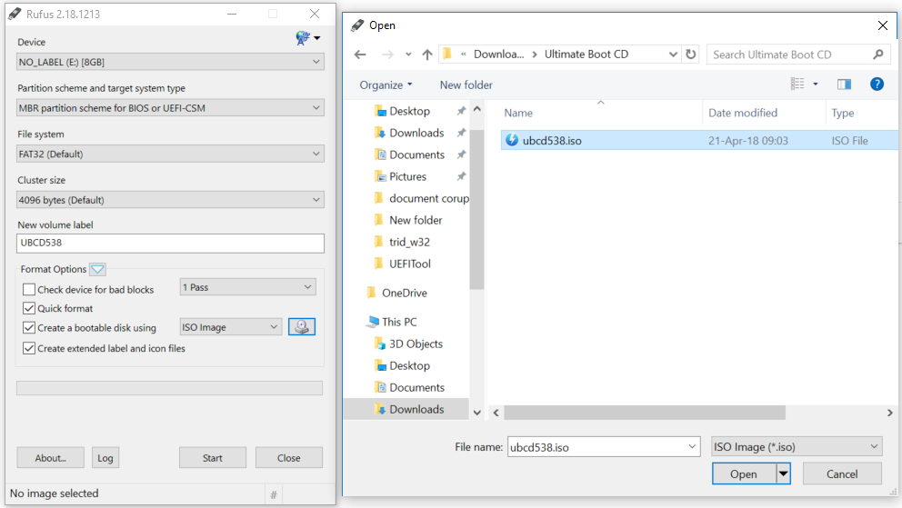Click the Start button in Rufus
The image size is (902, 508).
click(x=212, y=458)
